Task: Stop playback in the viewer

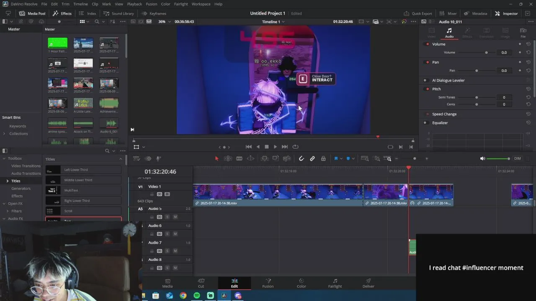Action: 266,147
